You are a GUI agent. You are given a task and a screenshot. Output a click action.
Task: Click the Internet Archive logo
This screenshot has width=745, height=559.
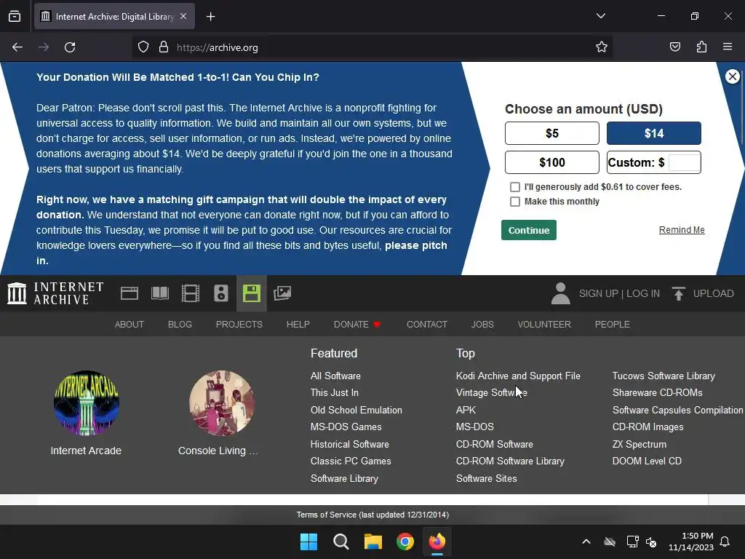point(55,293)
